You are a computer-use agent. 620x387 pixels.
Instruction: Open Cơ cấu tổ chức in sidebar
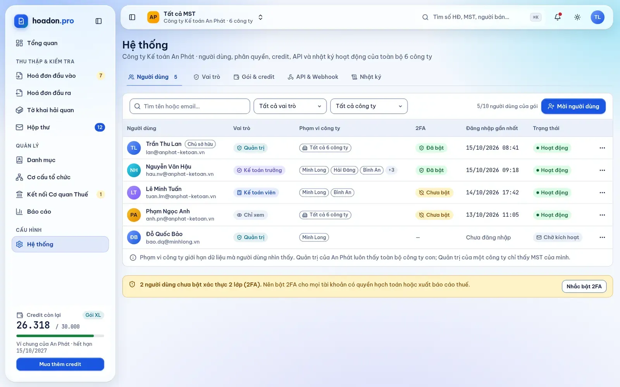(60, 177)
